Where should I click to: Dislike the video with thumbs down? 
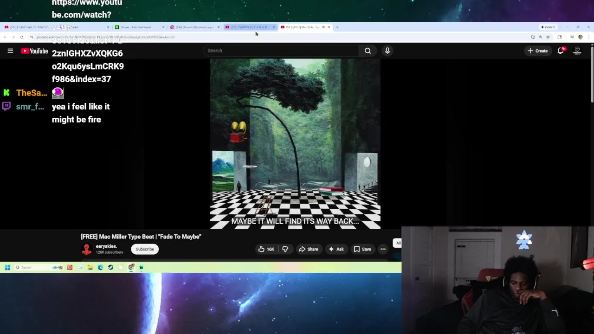(x=285, y=249)
